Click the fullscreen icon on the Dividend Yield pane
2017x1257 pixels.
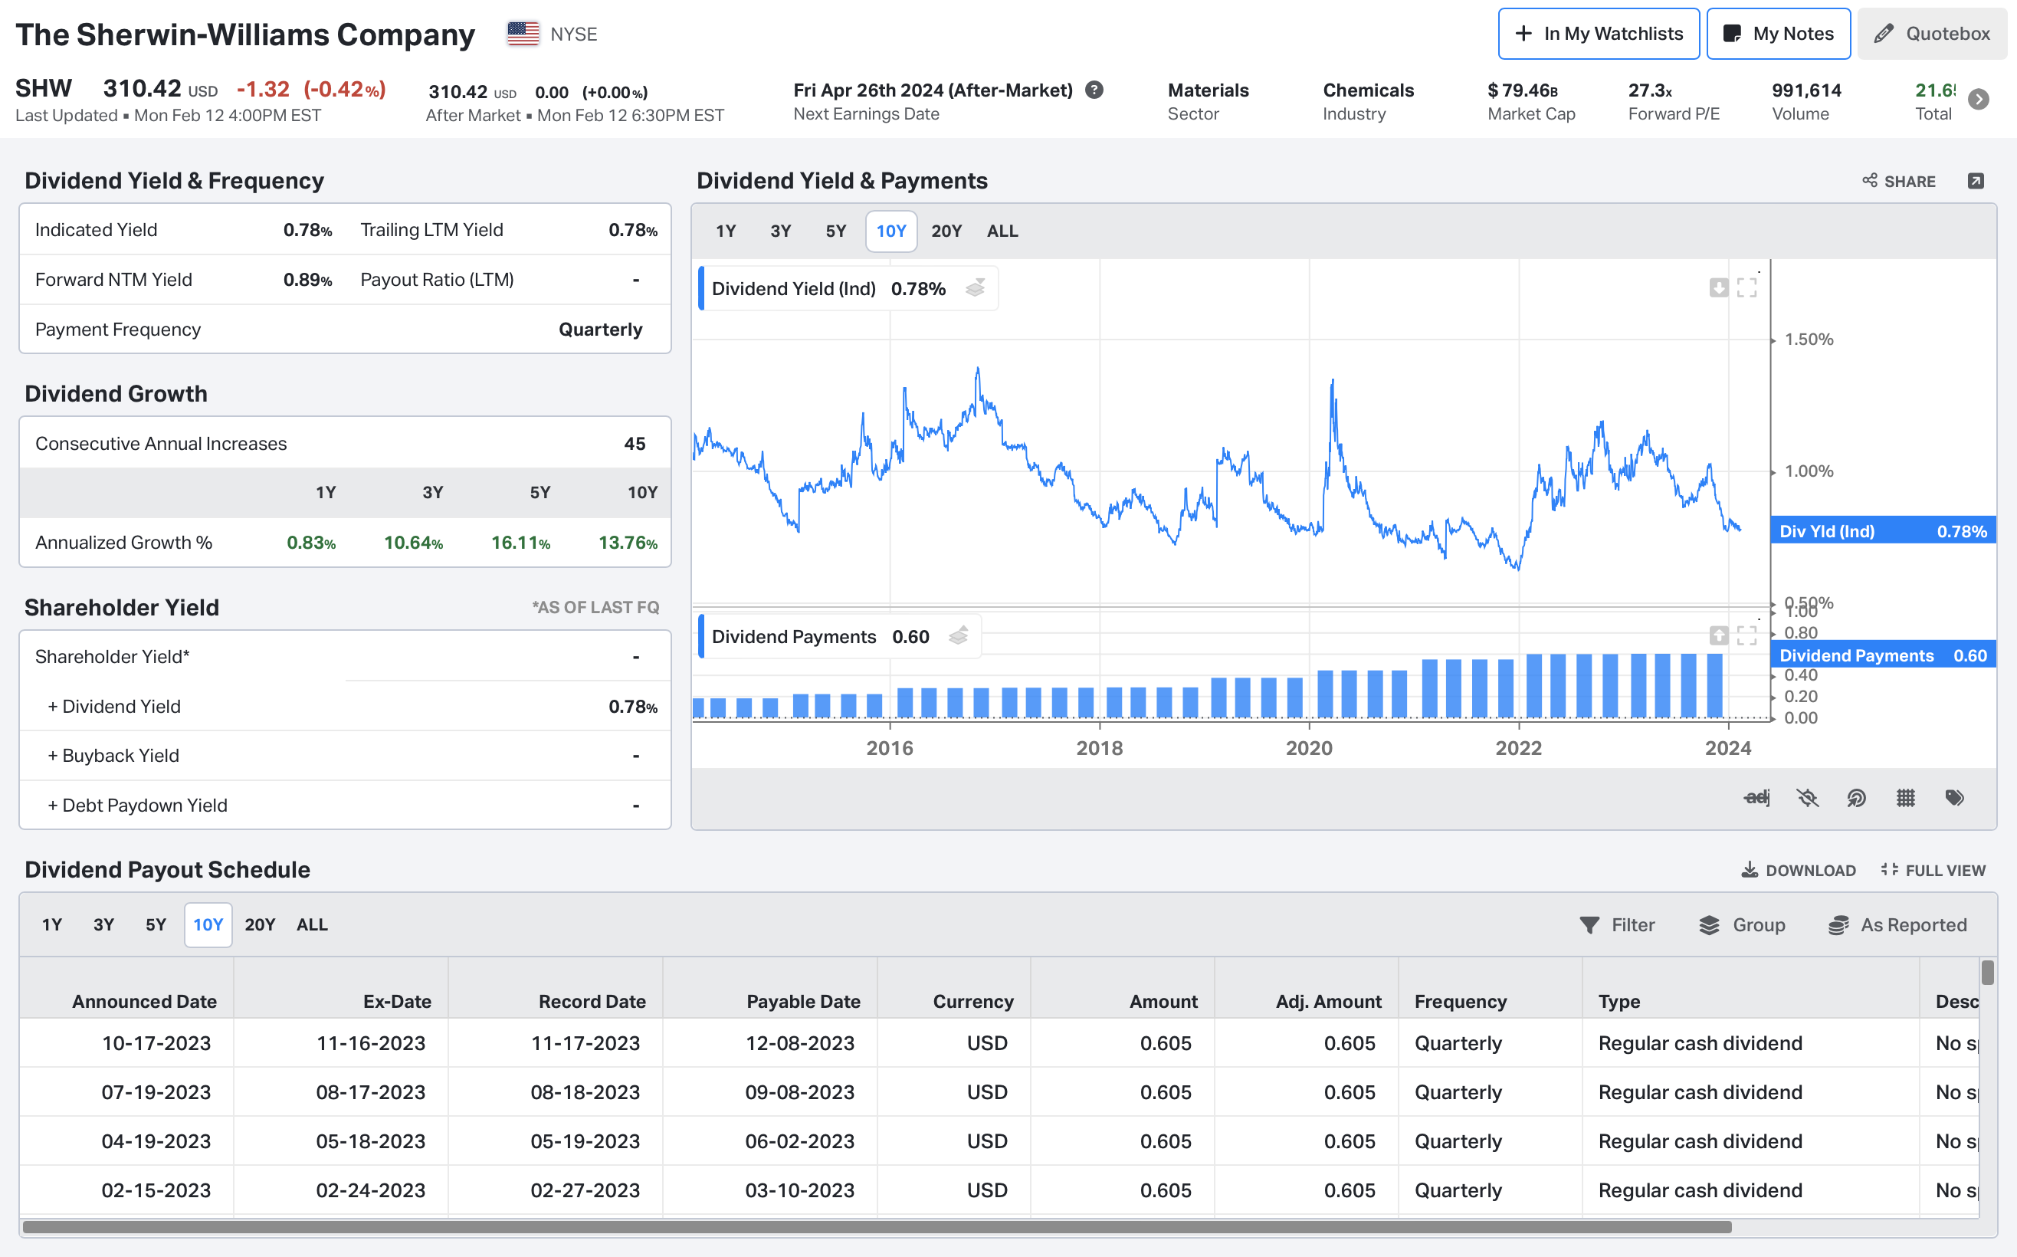[1747, 287]
